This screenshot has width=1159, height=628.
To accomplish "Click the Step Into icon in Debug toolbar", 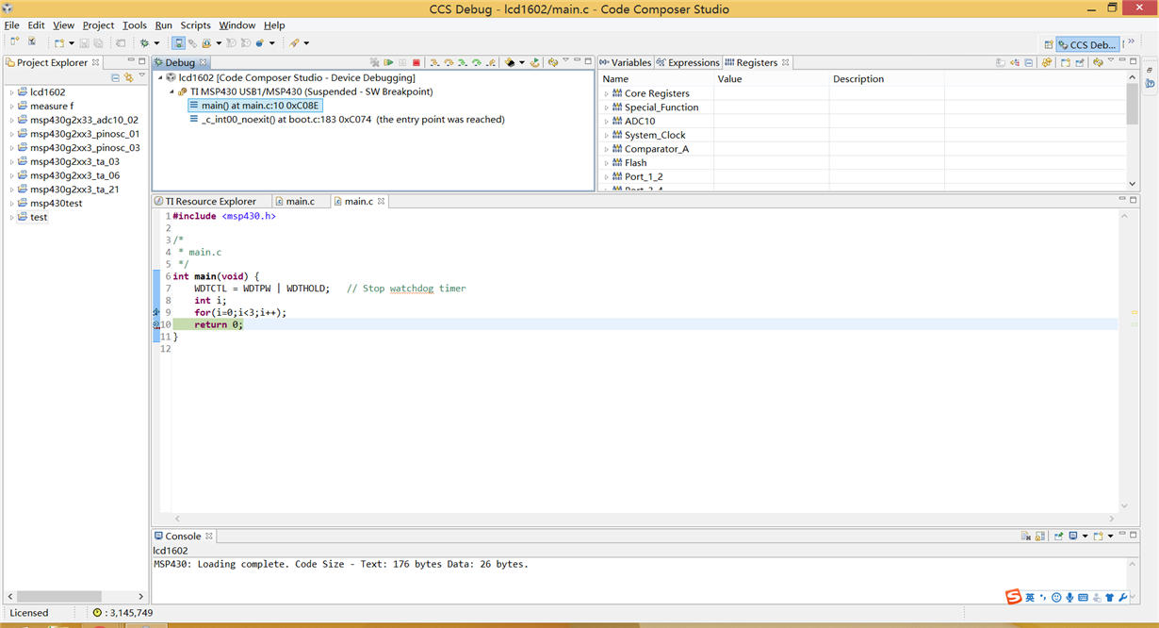I will pos(434,63).
